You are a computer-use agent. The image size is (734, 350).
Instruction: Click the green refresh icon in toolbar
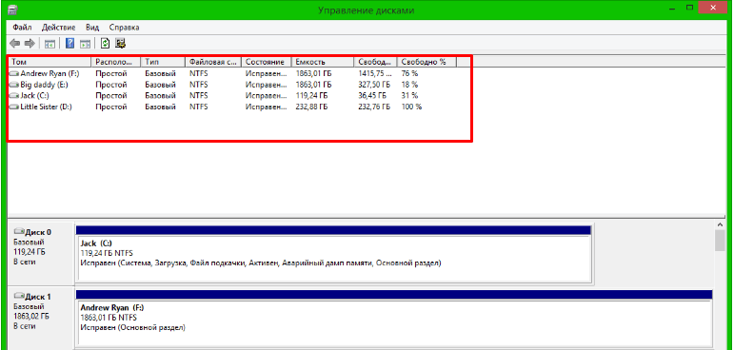106,44
